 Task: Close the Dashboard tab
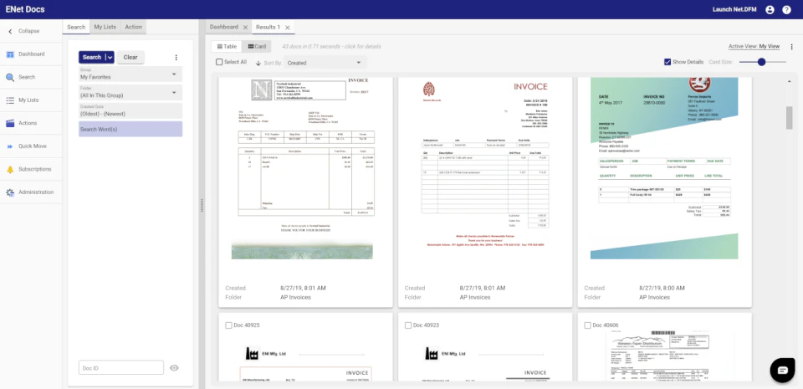(x=245, y=27)
